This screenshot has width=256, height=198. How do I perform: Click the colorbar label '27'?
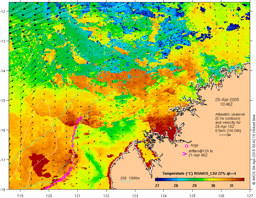[x=157, y=186]
